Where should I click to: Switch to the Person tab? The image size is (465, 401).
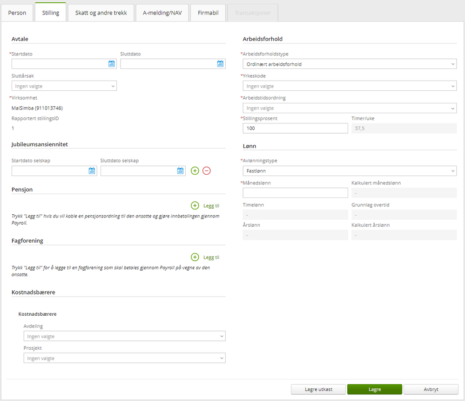tap(17, 13)
